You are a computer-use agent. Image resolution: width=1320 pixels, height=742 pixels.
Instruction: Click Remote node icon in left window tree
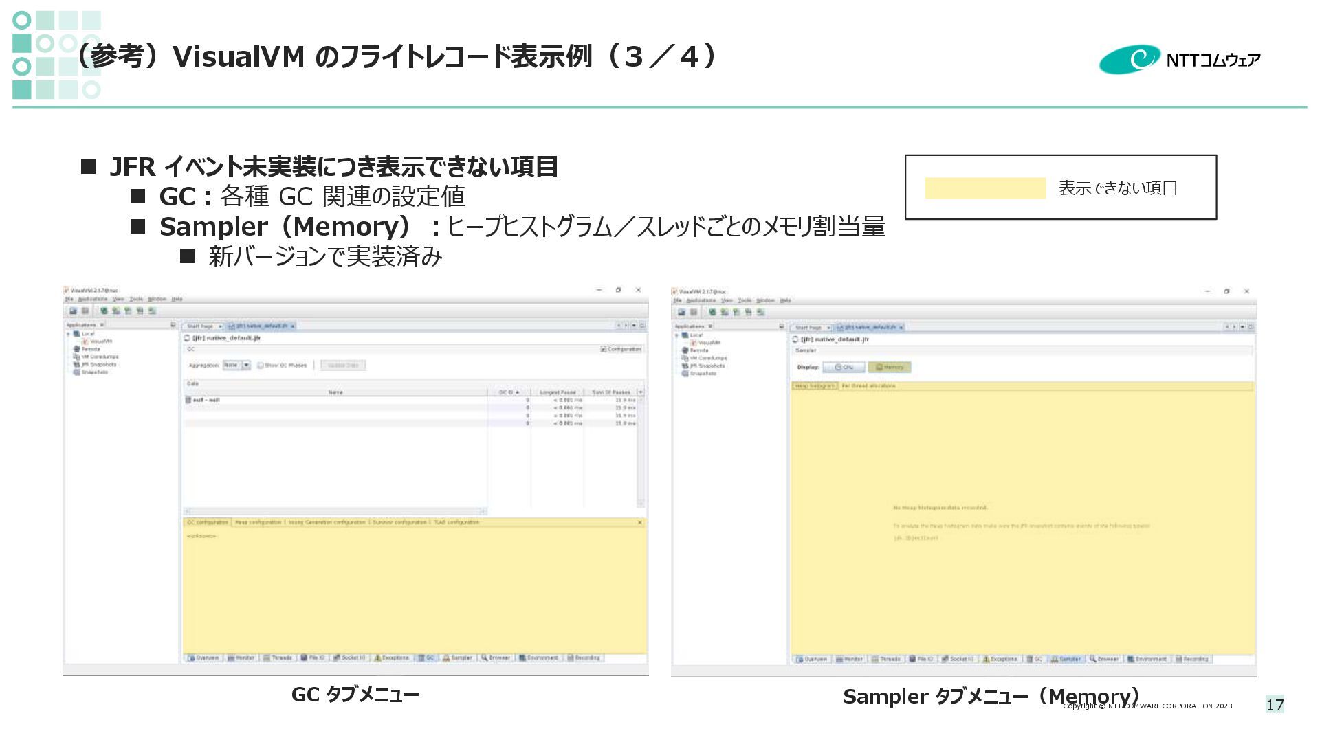(x=77, y=349)
